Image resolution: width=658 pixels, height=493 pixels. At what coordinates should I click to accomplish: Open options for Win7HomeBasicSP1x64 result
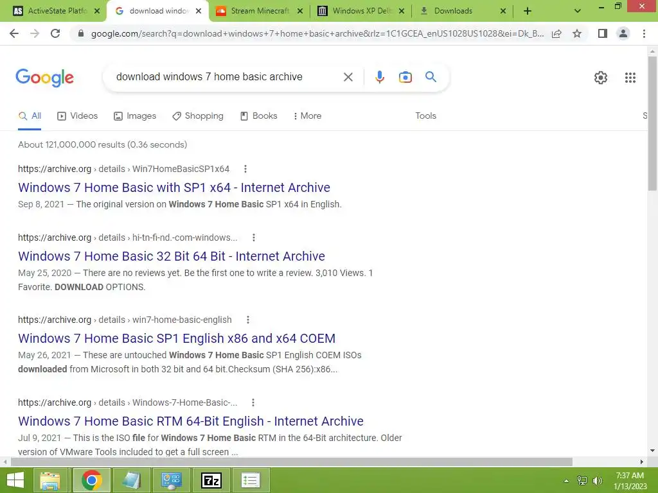[x=245, y=169]
